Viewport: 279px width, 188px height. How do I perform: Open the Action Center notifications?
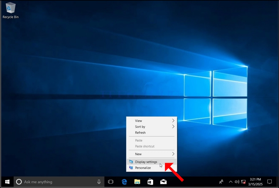click(270, 182)
